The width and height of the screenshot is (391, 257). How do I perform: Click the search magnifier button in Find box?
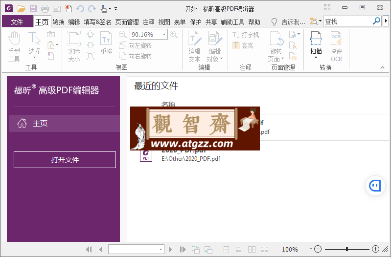click(x=376, y=21)
